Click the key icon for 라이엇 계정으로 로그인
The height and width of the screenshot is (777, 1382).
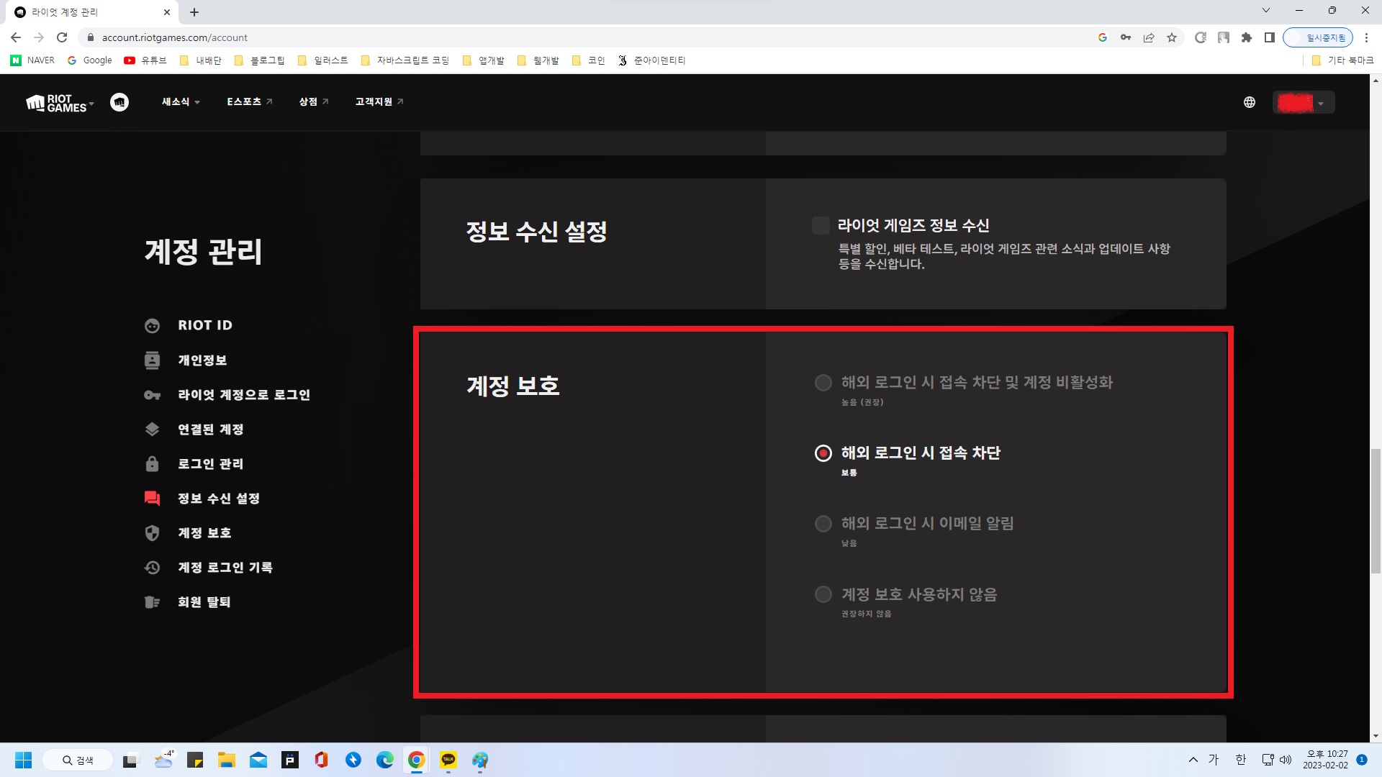pos(152,395)
